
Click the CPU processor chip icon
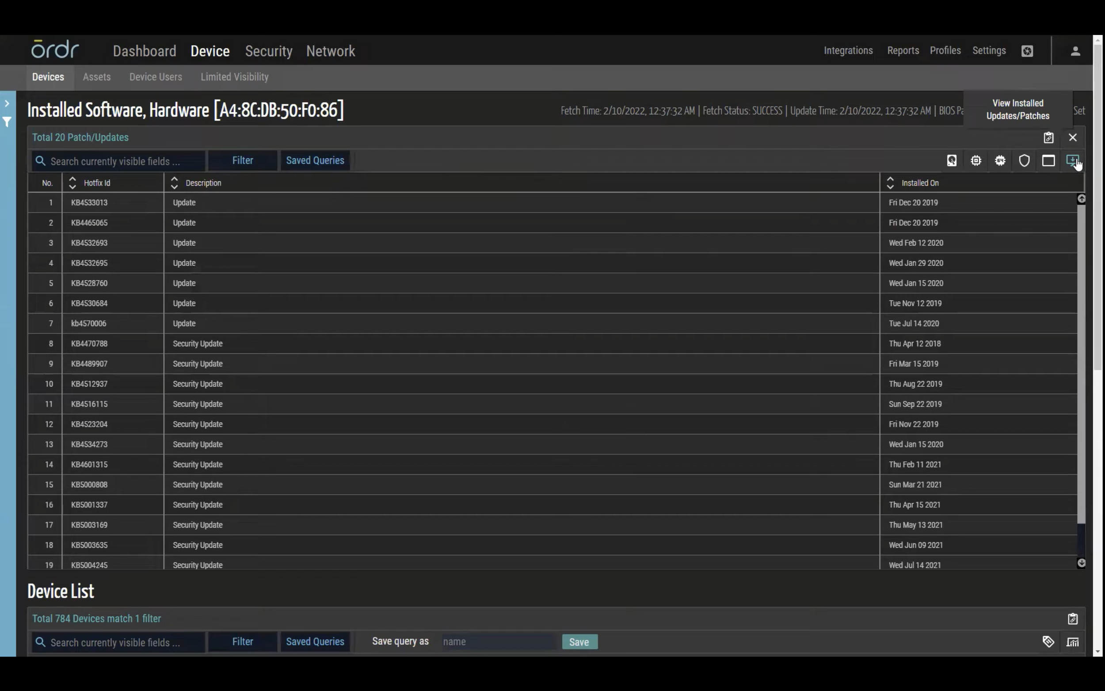[976, 160]
